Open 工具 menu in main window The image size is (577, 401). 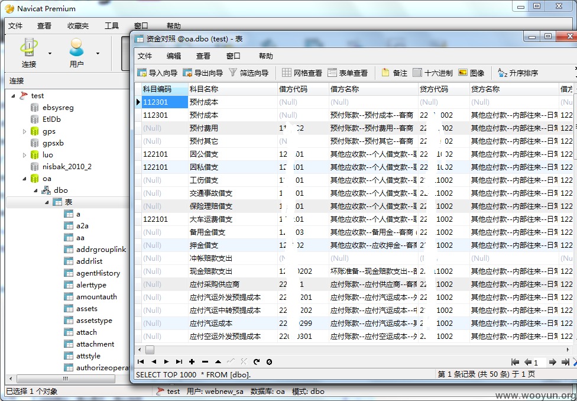pyautogui.click(x=112, y=26)
